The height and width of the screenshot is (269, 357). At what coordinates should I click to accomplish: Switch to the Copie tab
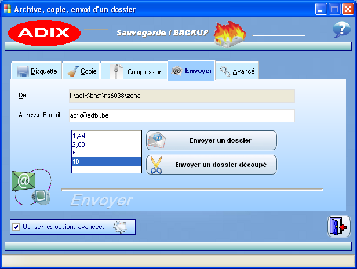82,71
